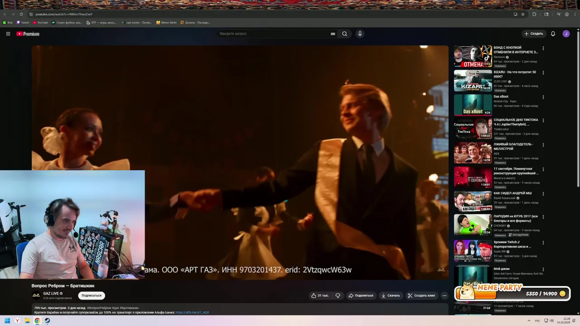The height and width of the screenshot is (326, 580).
Task: Click Поделиться share button
Action: coord(361,296)
